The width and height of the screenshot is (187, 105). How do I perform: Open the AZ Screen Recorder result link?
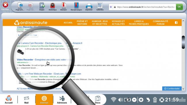(40, 89)
